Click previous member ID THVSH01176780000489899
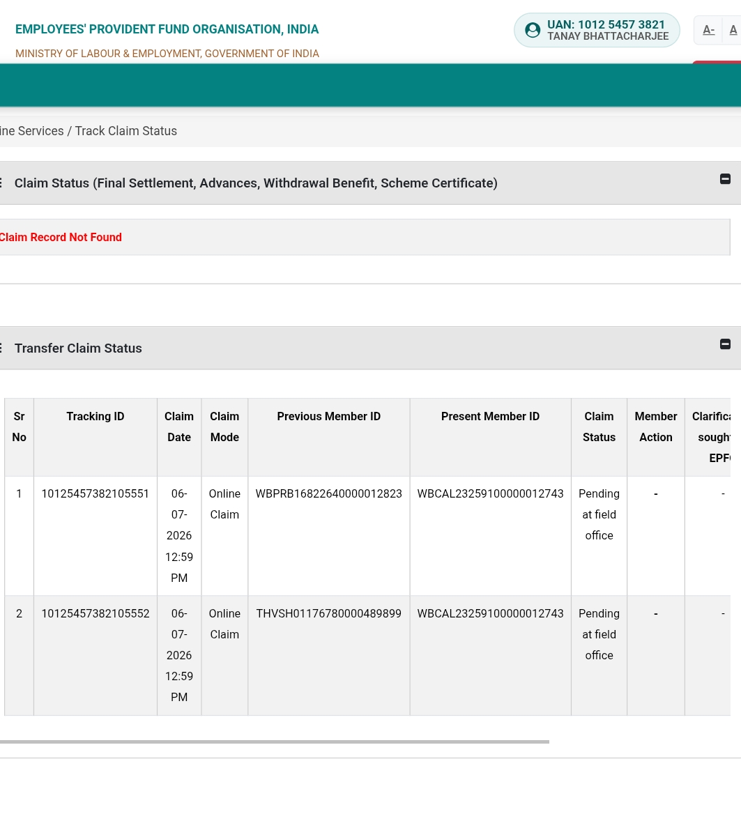Viewport: 741px width, 814px height. [x=329, y=613]
